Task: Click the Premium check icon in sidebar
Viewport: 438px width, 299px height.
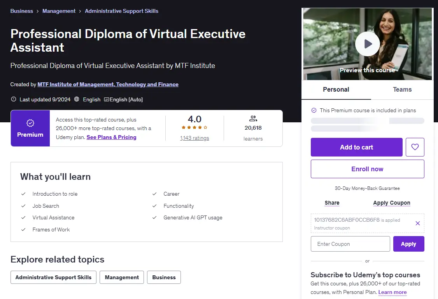Action: click(314, 110)
